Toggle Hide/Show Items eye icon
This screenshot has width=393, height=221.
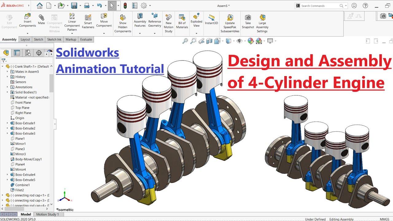coord(239,41)
